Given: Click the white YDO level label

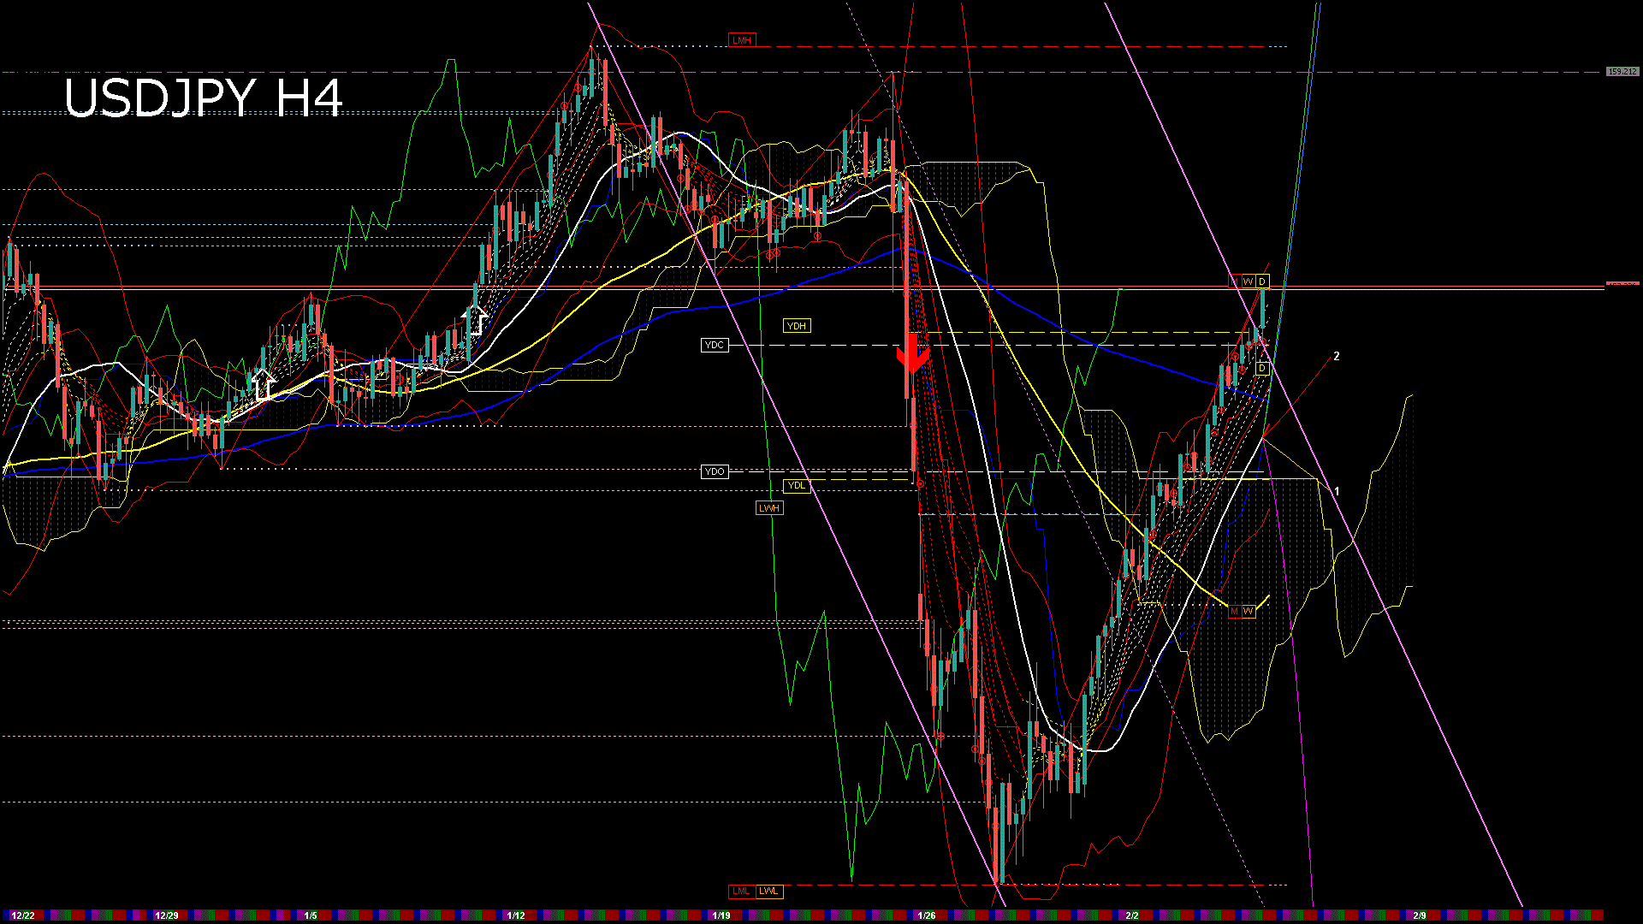Looking at the screenshot, I should pos(715,471).
